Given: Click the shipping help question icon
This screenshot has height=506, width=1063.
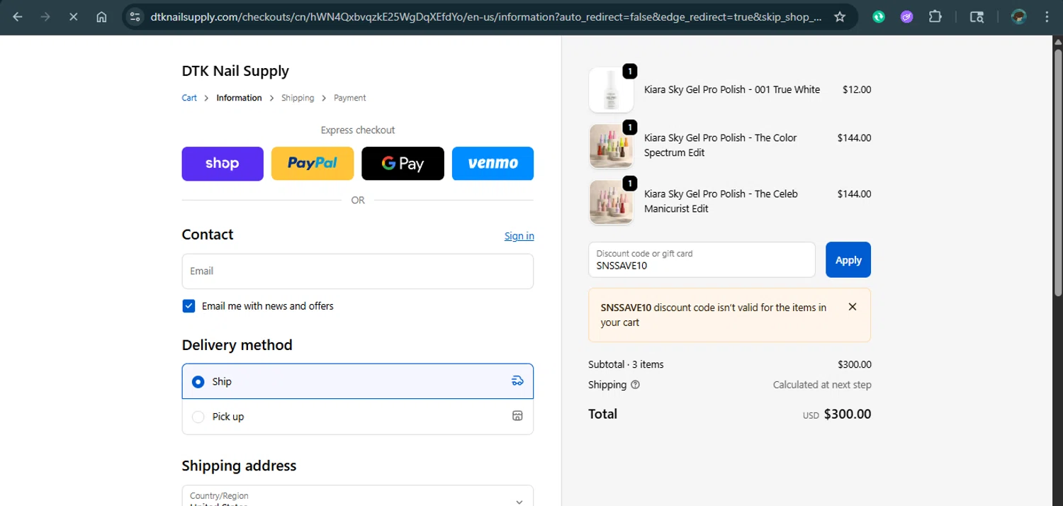Looking at the screenshot, I should [x=635, y=385].
